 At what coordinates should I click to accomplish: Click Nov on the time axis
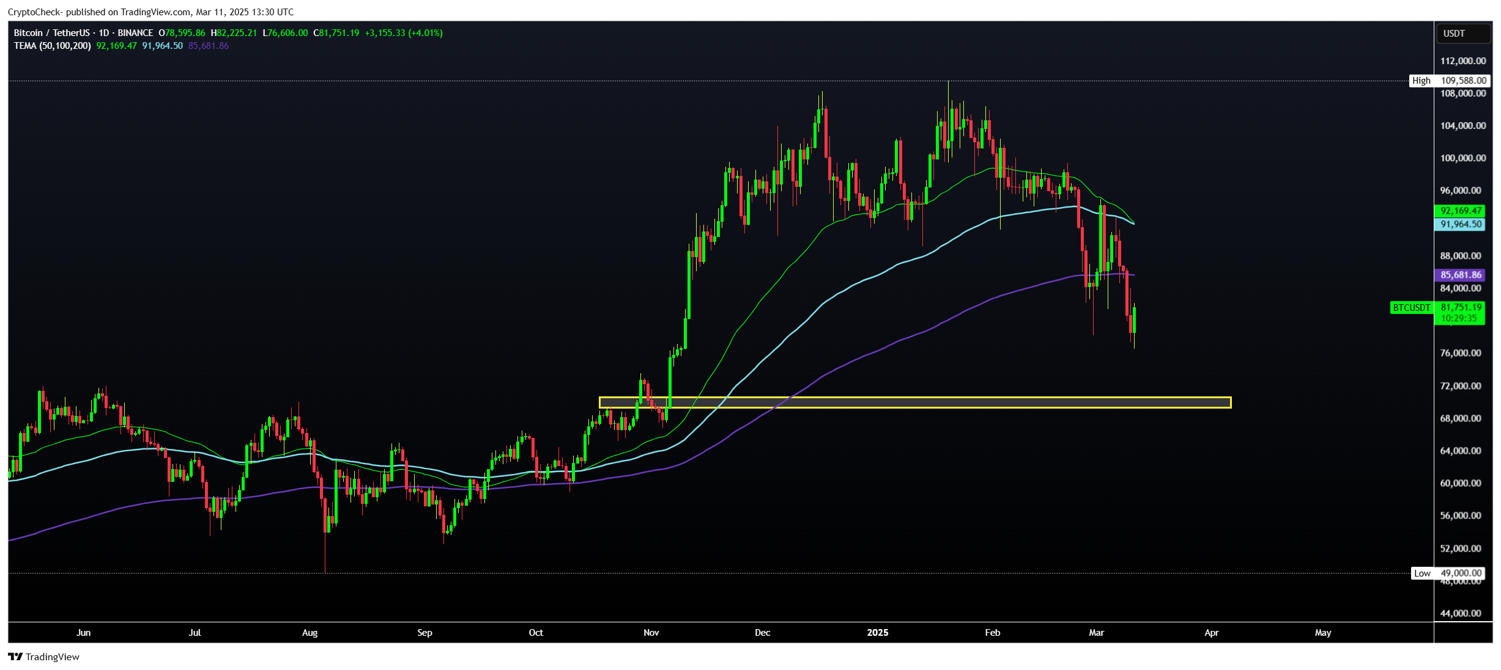coord(651,633)
